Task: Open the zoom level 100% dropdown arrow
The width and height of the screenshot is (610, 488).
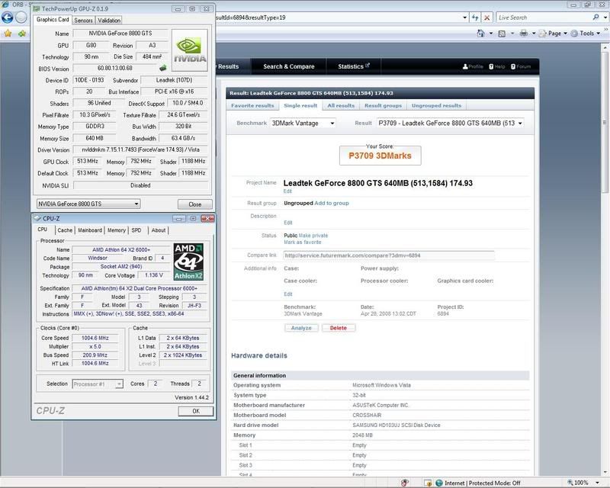Action: (x=598, y=483)
